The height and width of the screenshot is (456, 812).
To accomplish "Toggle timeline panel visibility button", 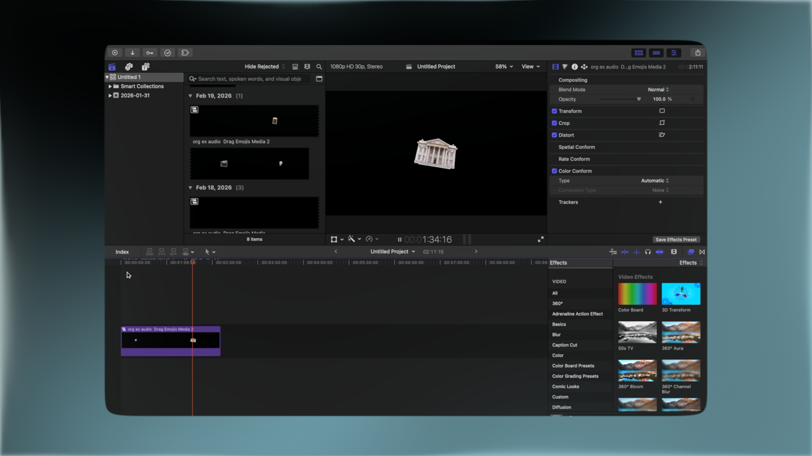I will 657,53.
